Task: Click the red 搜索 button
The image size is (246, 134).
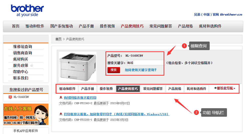Action: 113,70
